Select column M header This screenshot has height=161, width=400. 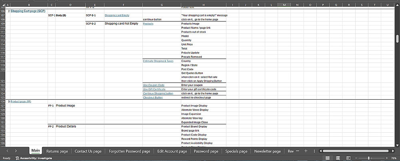[x=284, y=5]
